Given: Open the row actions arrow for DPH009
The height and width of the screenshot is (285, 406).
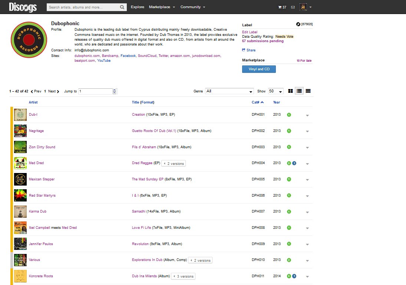Looking at the screenshot, I should click(x=307, y=244).
